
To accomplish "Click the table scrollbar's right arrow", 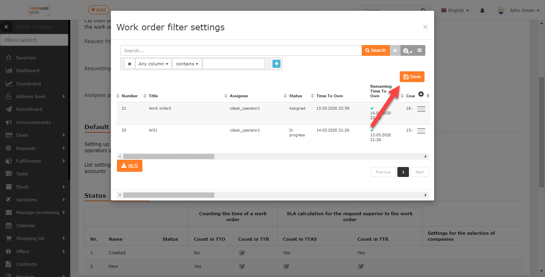I will [425, 156].
